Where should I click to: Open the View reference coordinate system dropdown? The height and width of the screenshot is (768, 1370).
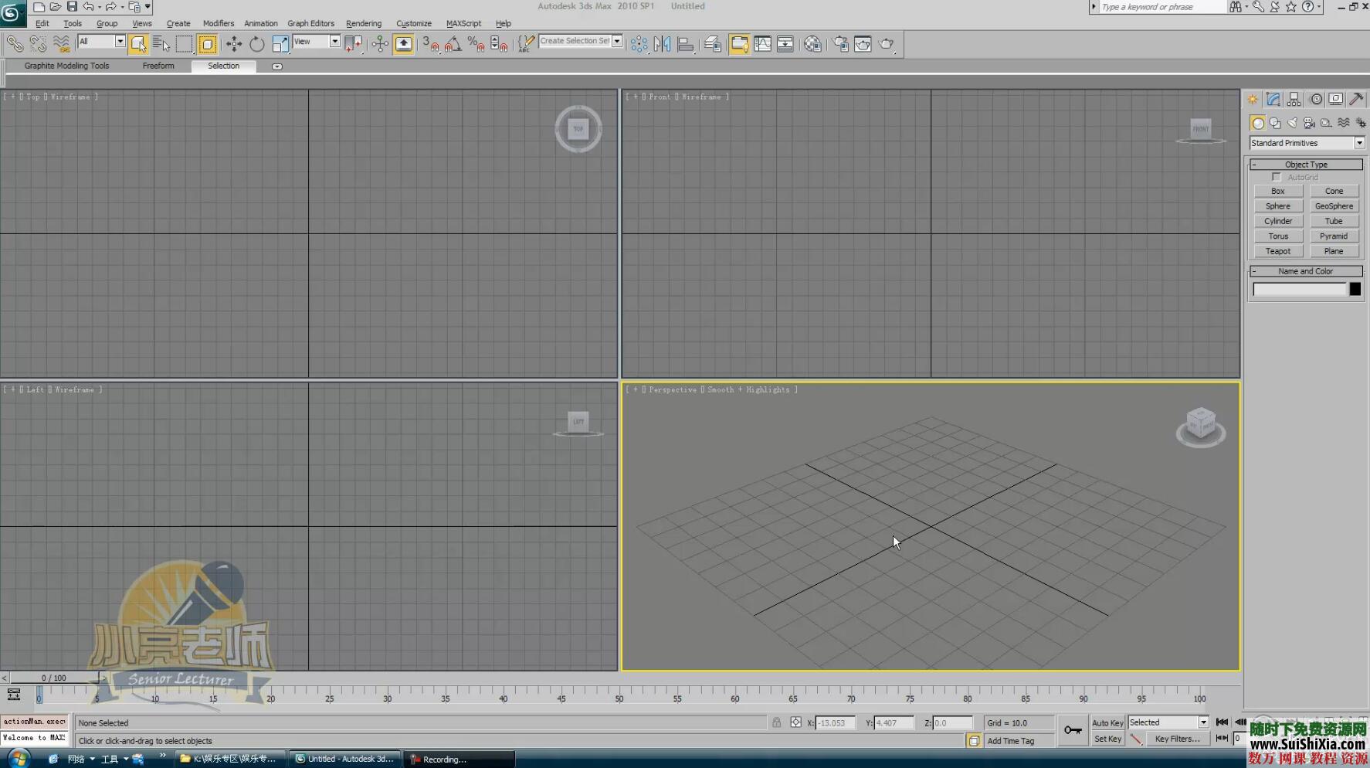pos(334,41)
